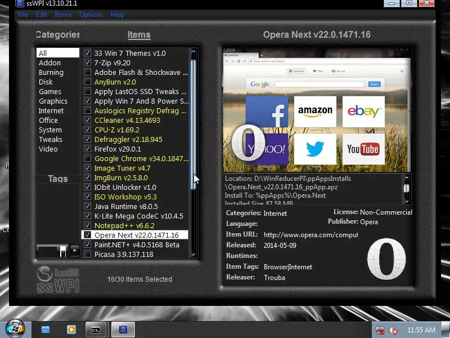Click items list scroll down arrow
Screen dimensions: 450x338
(x=193, y=254)
